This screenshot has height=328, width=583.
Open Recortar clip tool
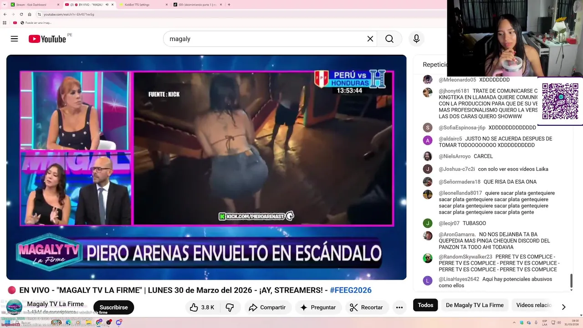click(x=367, y=307)
